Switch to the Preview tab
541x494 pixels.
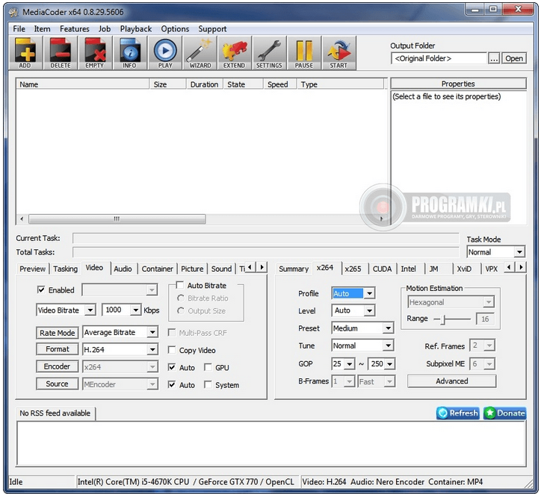(x=32, y=269)
